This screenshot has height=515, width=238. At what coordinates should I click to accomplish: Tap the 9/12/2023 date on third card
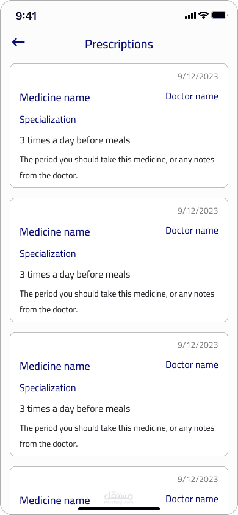pos(198,345)
